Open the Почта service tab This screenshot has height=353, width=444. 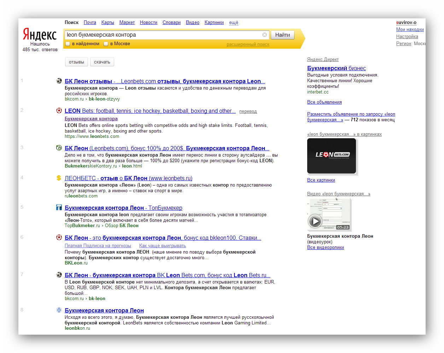(x=90, y=23)
